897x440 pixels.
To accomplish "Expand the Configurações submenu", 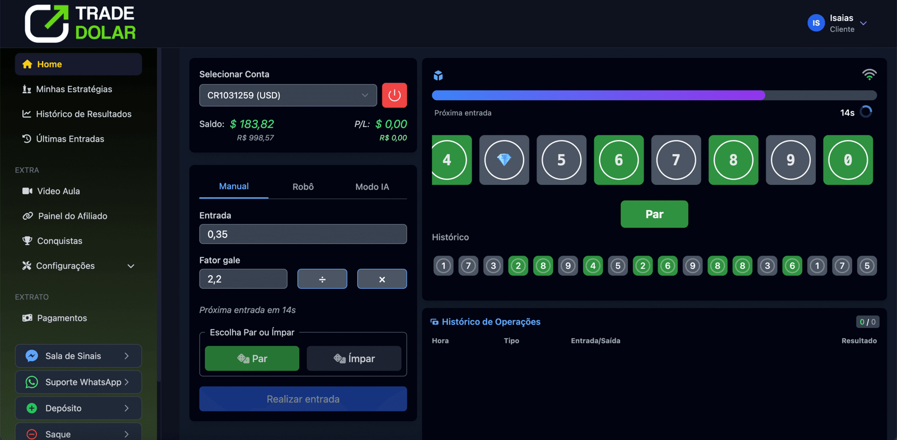I will (78, 266).
